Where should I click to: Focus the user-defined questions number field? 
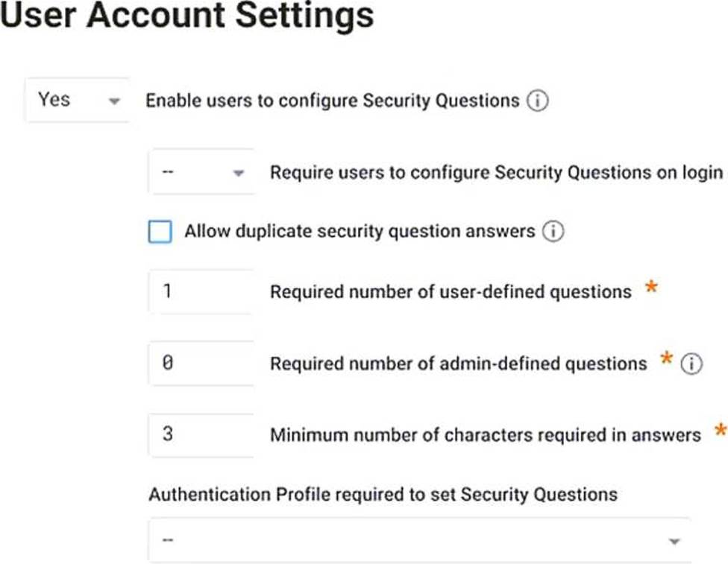tap(201, 292)
